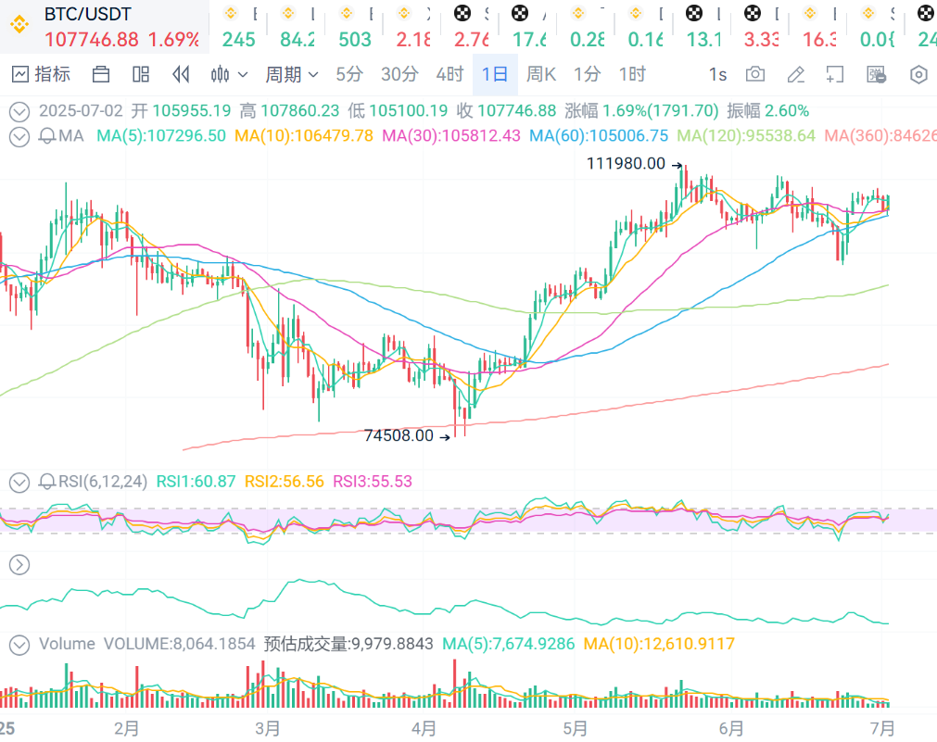This screenshot has width=937, height=742.
Task: Open the candlestick chart type dropdown
Action: [x=229, y=74]
